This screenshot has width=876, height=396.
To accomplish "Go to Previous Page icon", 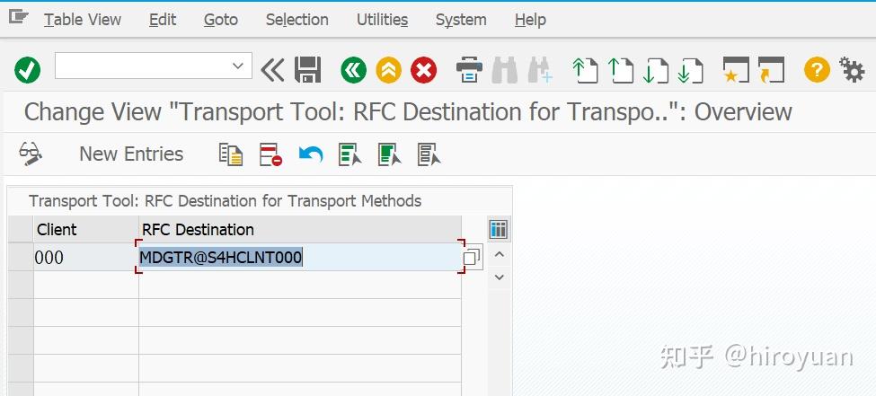I will (x=620, y=70).
